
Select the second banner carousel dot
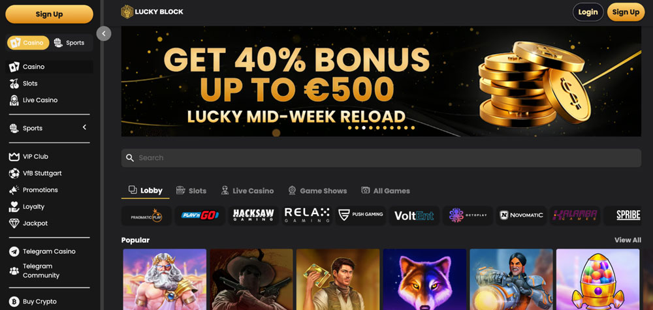coord(357,128)
